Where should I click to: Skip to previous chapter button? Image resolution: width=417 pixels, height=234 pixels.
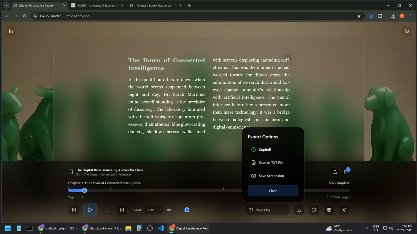tap(74, 210)
